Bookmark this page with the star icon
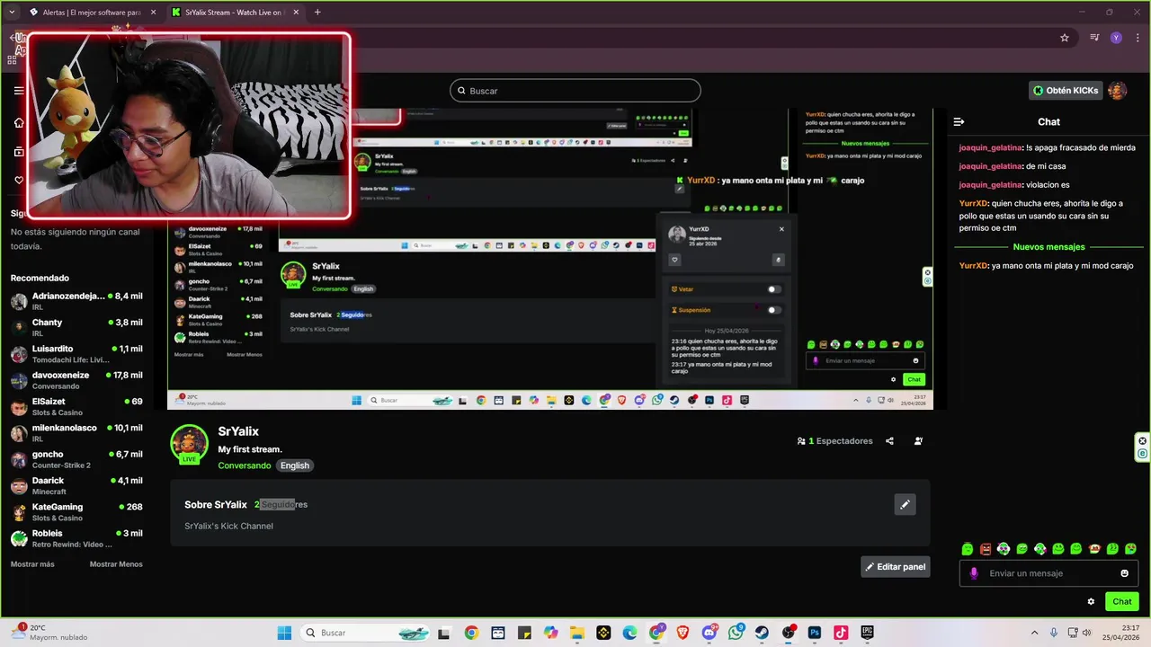The height and width of the screenshot is (647, 1151). [x=1065, y=38]
